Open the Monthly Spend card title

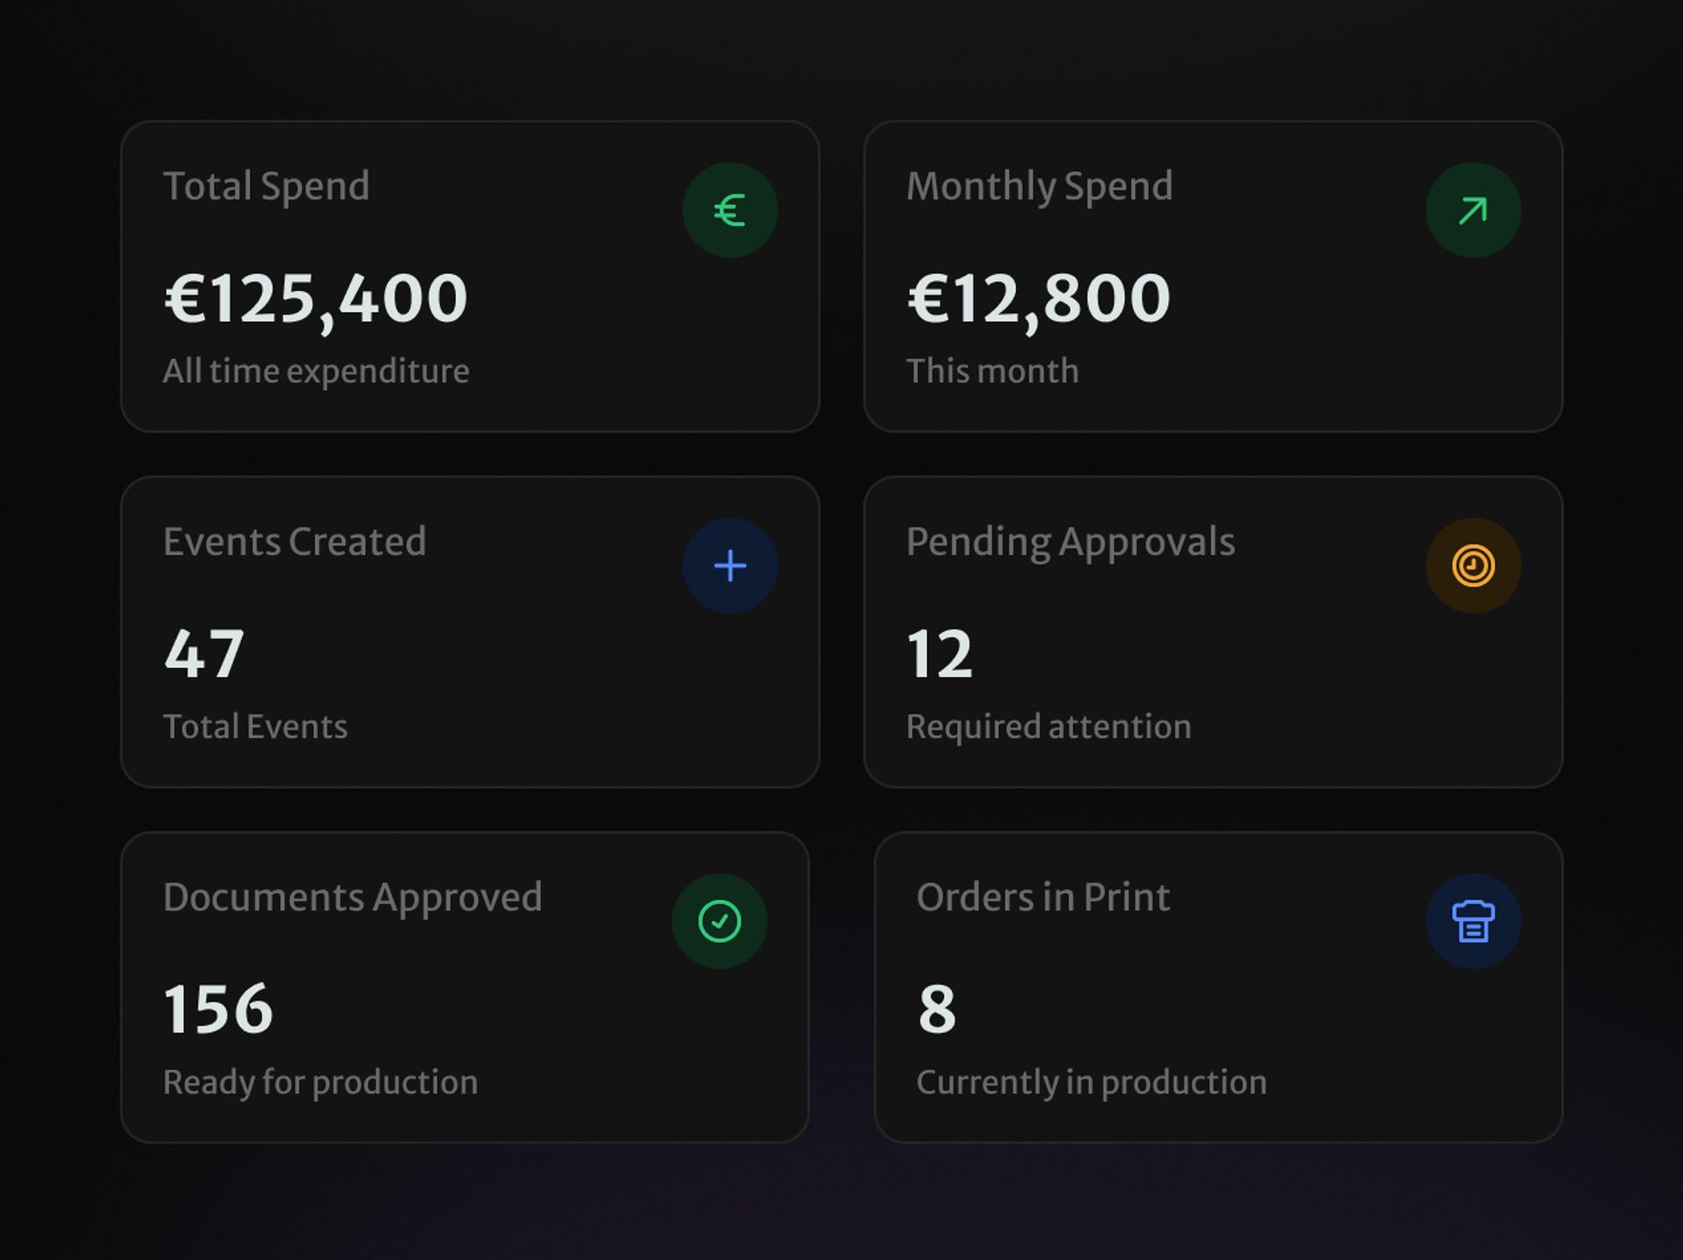pos(1040,187)
